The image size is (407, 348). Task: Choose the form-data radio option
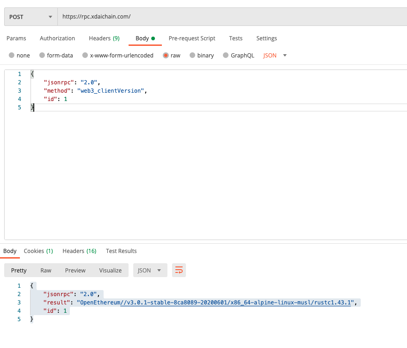[x=42, y=56]
